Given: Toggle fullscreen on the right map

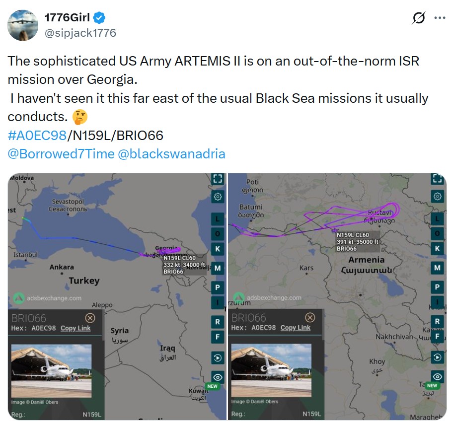Looking at the screenshot, I should pyautogui.click(x=437, y=178).
